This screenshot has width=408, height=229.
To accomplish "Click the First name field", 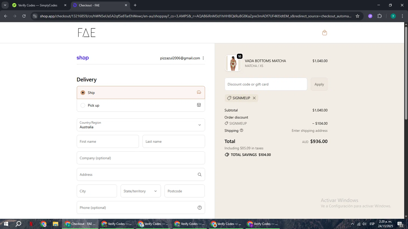I will (108, 141).
